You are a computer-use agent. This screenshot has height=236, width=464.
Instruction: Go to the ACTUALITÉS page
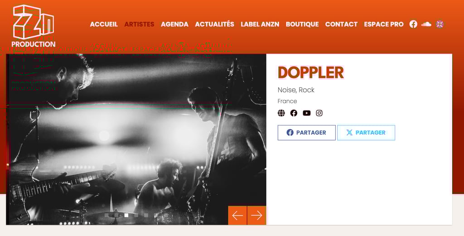(x=214, y=24)
